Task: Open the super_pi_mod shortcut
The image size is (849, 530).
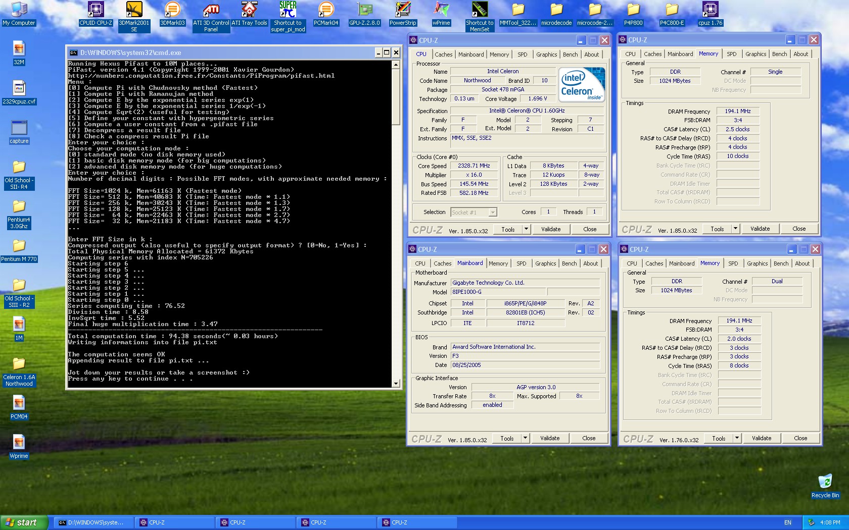Action: click(288, 17)
